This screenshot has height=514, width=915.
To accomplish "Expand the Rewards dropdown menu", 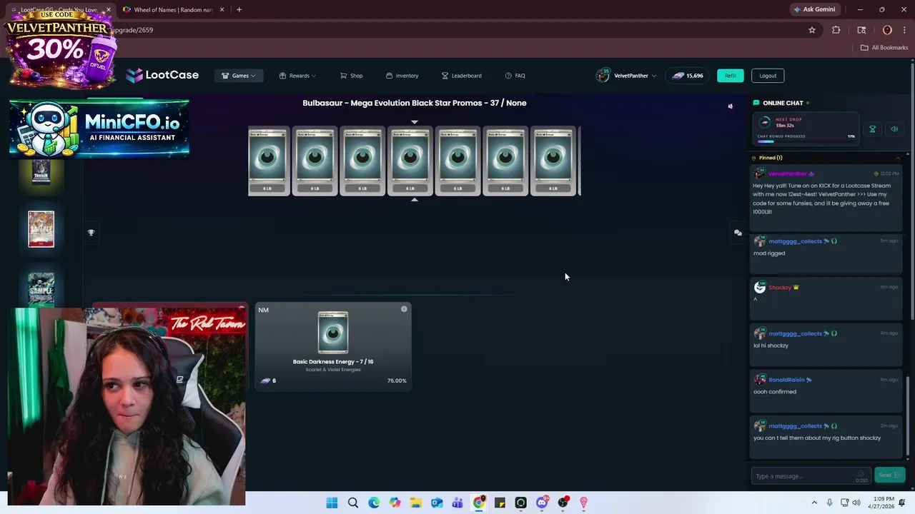I will tap(297, 76).
